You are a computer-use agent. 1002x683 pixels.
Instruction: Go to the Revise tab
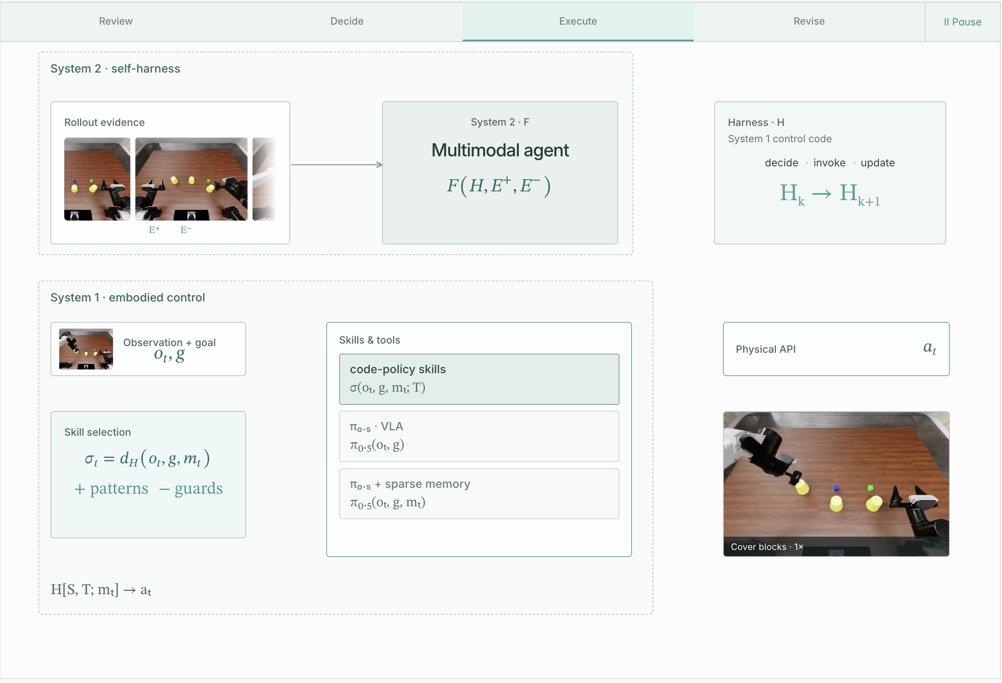click(x=809, y=21)
